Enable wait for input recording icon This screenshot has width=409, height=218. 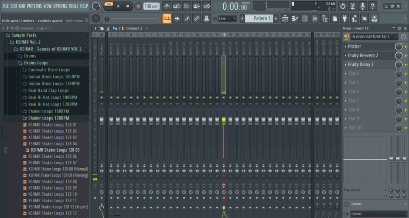177,6
